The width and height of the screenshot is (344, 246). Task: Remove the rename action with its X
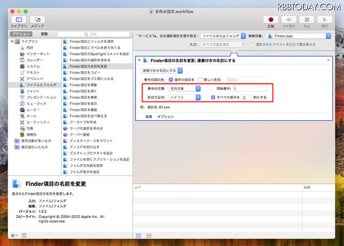(328, 60)
